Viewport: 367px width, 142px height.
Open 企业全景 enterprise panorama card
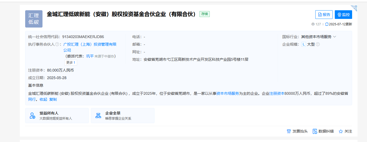pyautogui.click(x=123, y=116)
